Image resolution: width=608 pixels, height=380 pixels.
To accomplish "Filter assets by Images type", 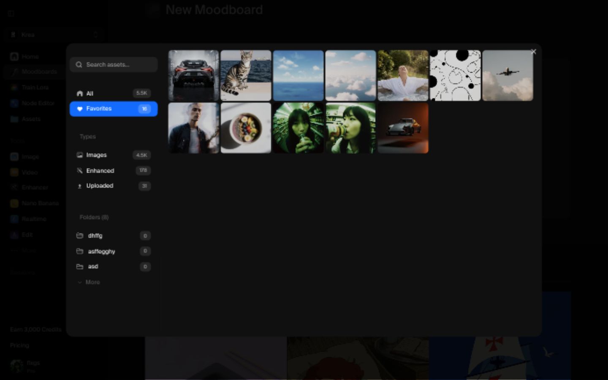I will 114,155.
